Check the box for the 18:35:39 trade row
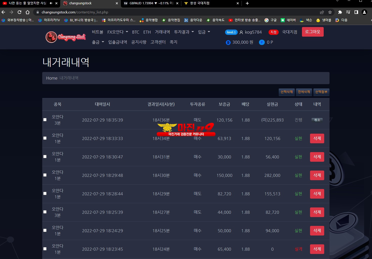Screen dimensions: 372x259 (x=45, y=120)
